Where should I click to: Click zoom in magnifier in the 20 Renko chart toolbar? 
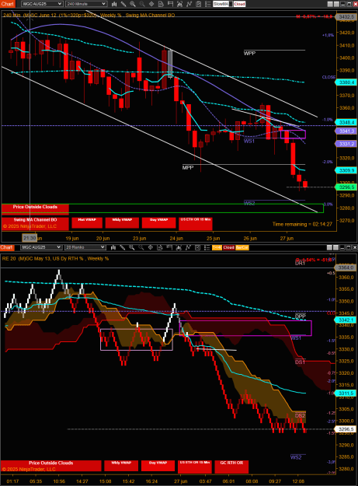coord(132,247)
